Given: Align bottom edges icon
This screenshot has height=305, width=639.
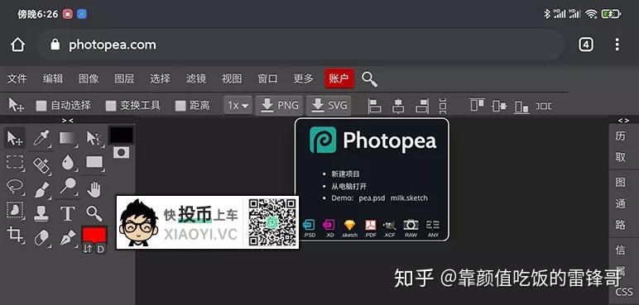Looking at the screenshot, I should [521, 107].
